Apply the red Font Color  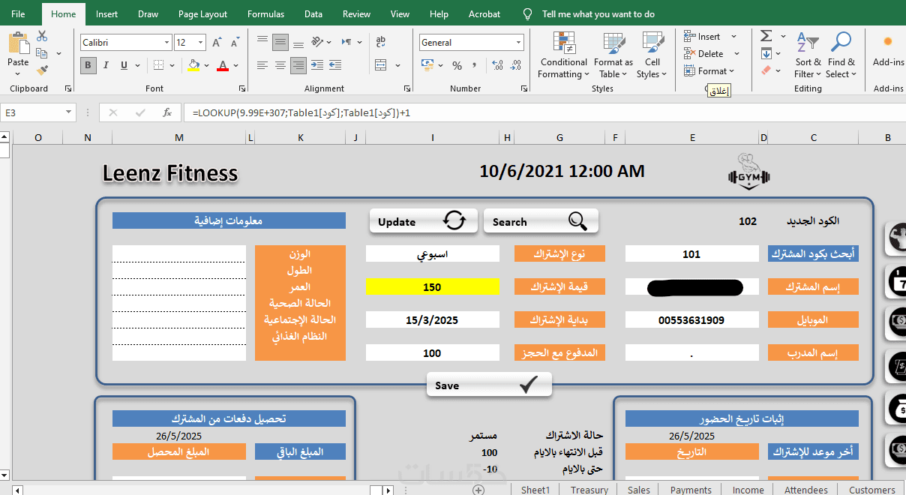tap(223, 65)
